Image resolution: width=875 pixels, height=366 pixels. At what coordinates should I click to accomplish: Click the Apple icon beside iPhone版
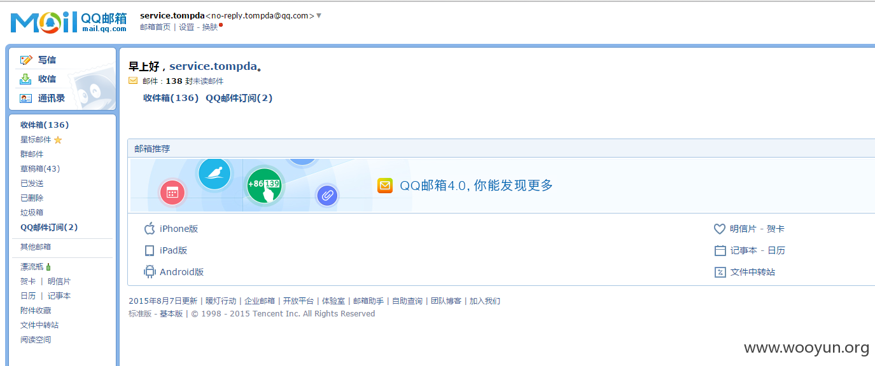point(150,229)
